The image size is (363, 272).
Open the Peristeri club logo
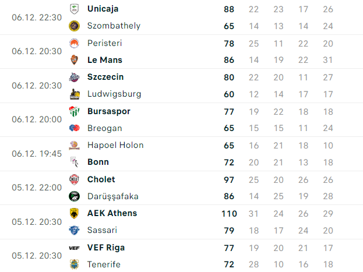75,43
